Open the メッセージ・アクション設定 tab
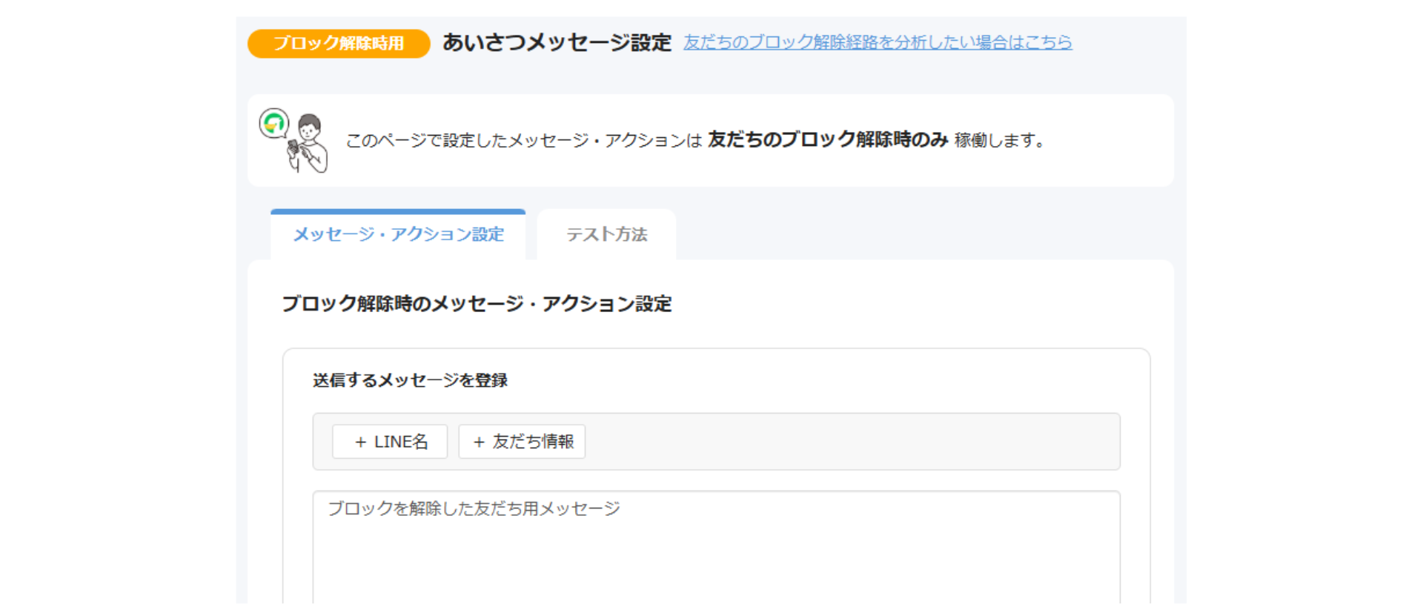This screenshot has height=616, width=1423. (x=398, y=235)
